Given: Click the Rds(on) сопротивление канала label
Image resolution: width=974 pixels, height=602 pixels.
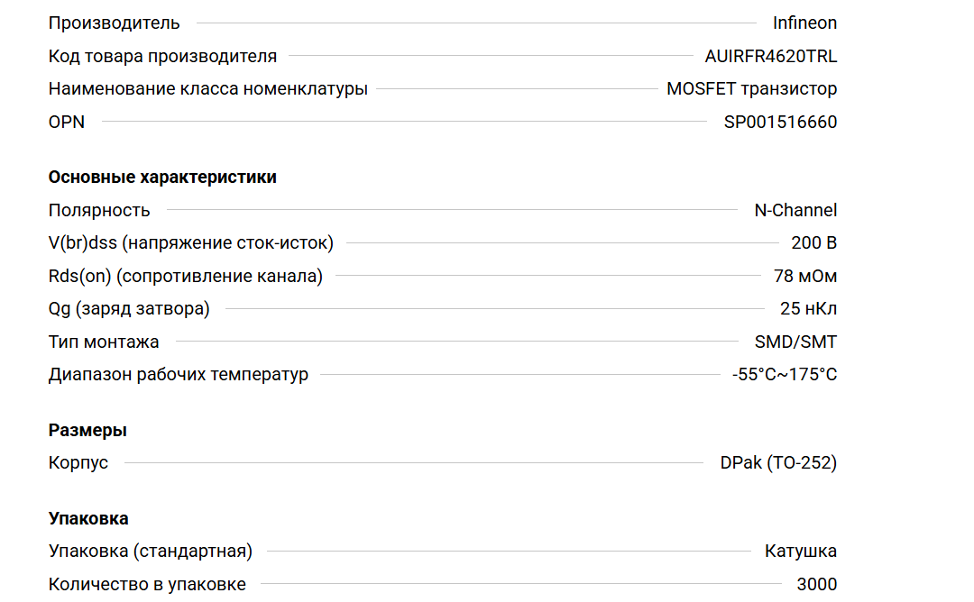Looking at the screenshot, I should click(185, 276).
